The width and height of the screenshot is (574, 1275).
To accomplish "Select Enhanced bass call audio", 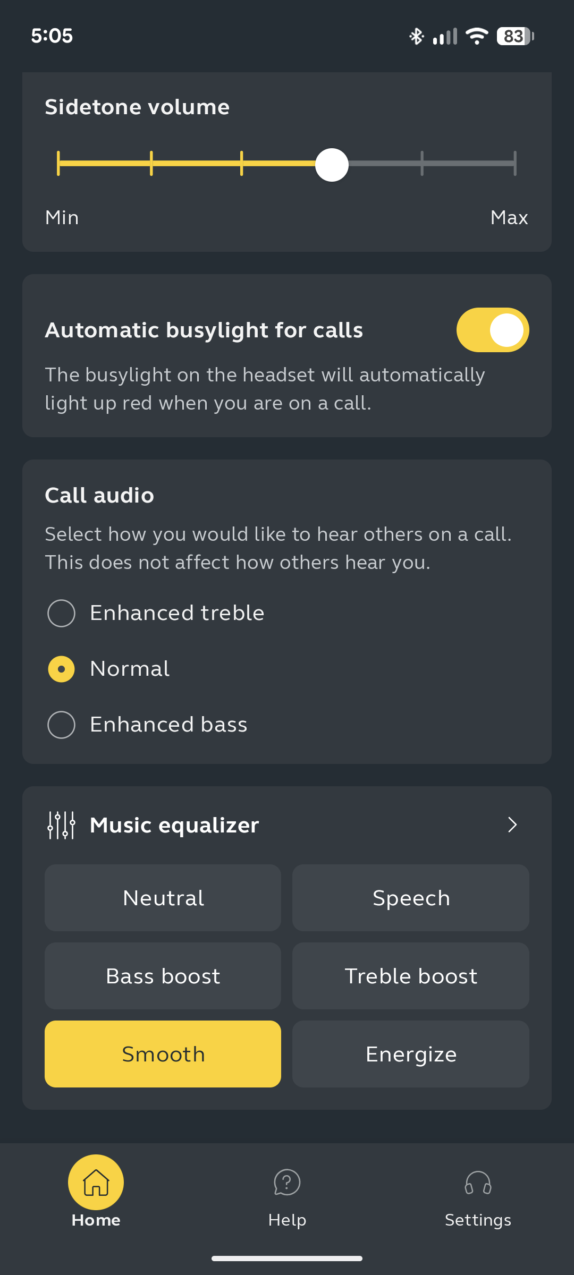I will 62,725.
